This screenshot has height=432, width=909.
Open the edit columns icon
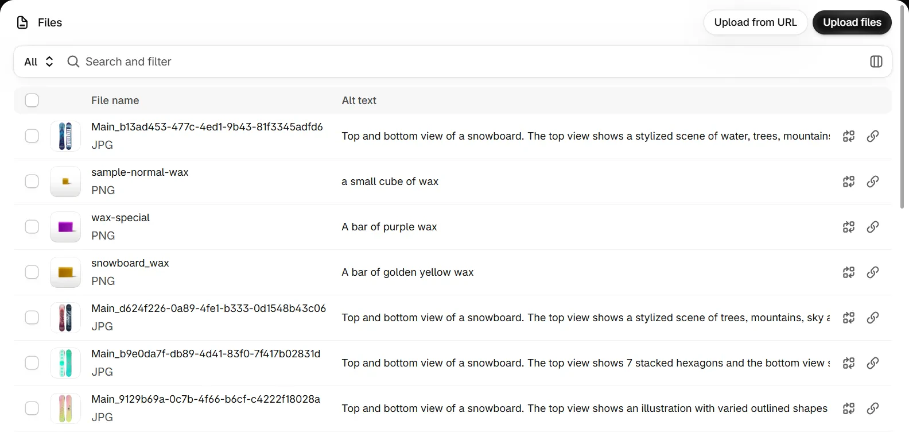[876, 61]
